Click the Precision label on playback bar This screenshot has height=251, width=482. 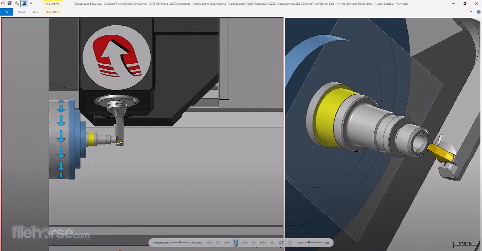pos(196,243)
